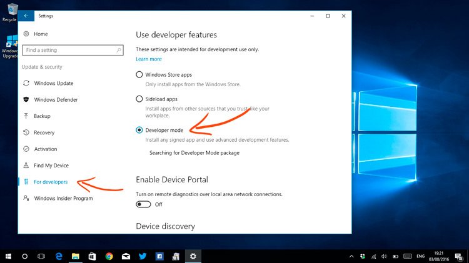Open the Start menu
469x263 pixels.
pyautogui.click(x=9, y=256)
